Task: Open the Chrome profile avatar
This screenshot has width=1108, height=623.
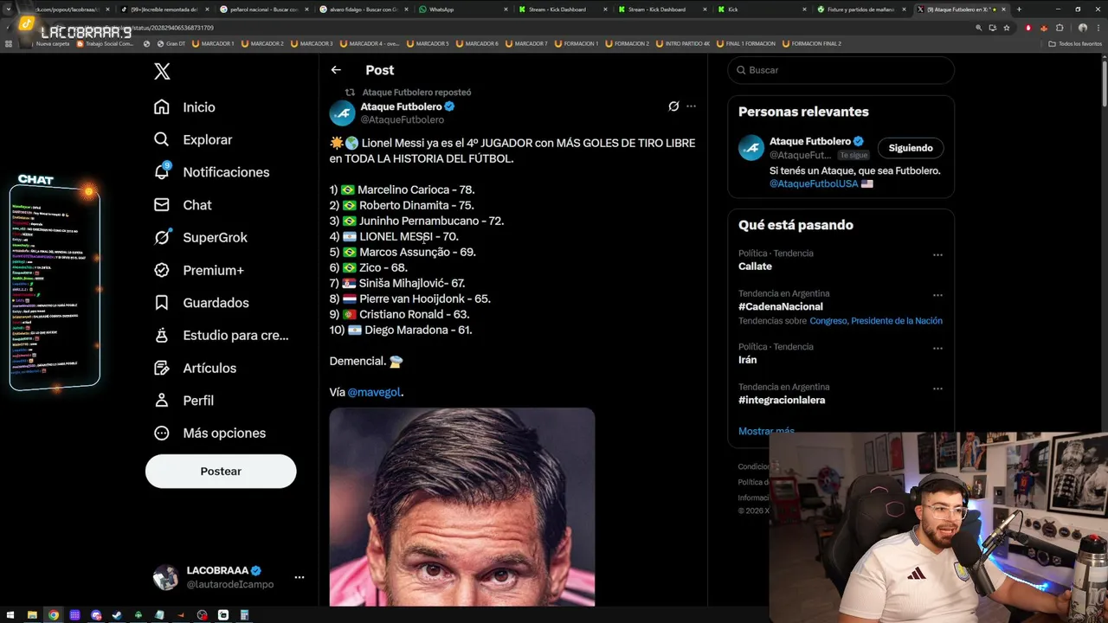Action: coord(1082,28)
